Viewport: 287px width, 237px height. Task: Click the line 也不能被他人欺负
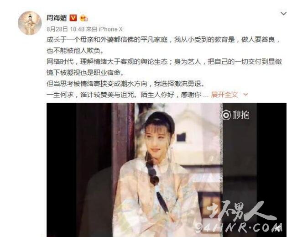point(75,51)
